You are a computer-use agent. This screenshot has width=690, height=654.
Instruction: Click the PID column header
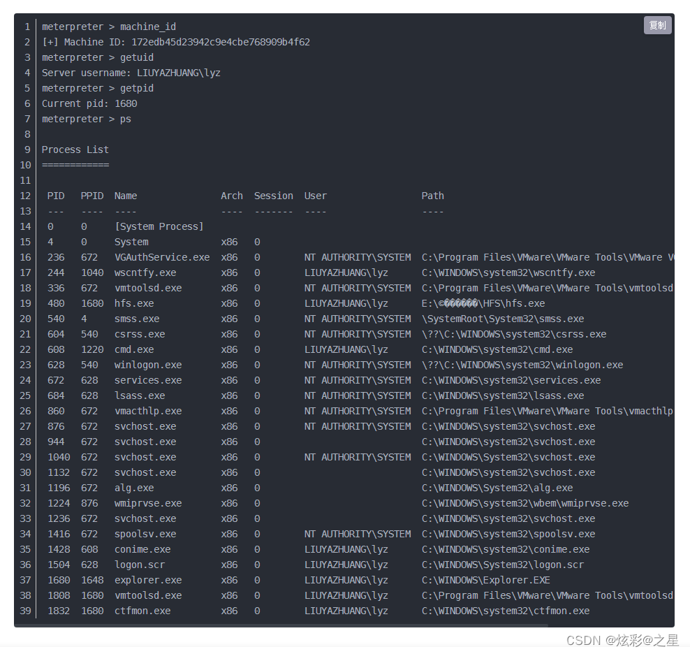pyautogui.click(x=56, y=196)
